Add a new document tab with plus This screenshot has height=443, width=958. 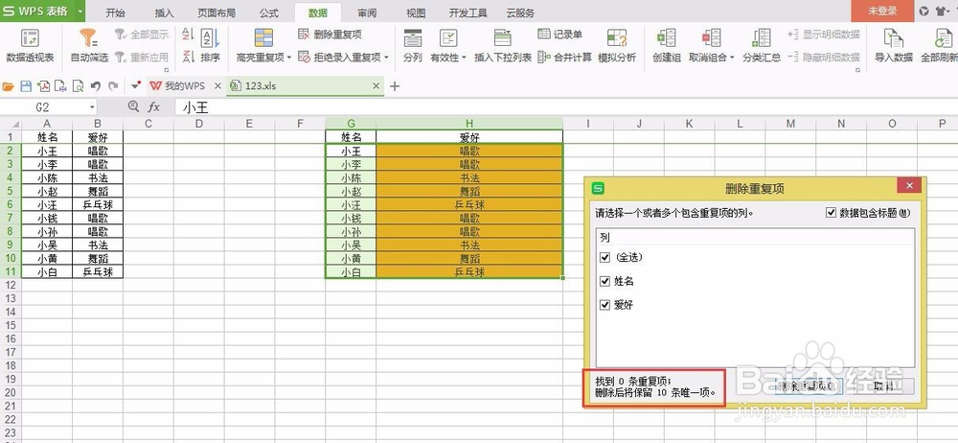pyautogui.click(x=395, y=86)
